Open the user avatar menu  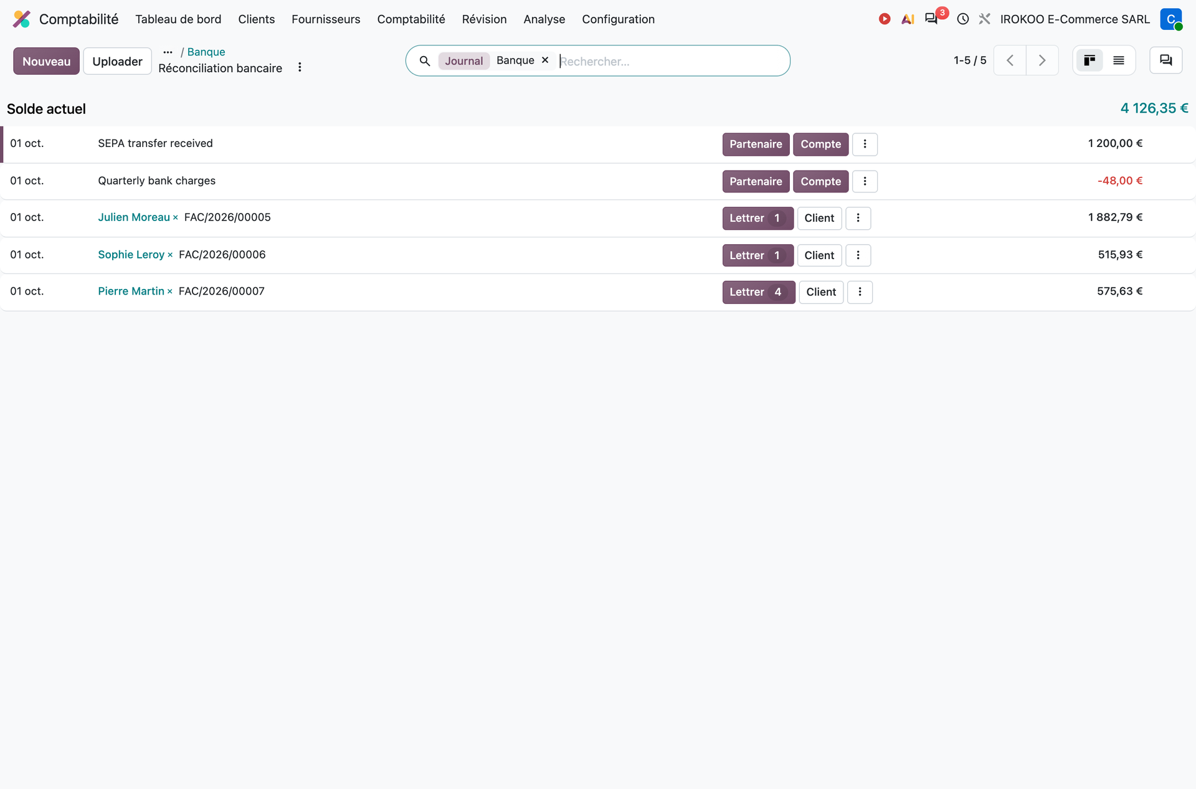pos(1171,19)
